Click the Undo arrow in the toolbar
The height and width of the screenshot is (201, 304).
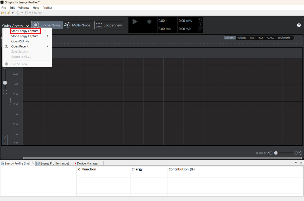(x=36, y=13)
